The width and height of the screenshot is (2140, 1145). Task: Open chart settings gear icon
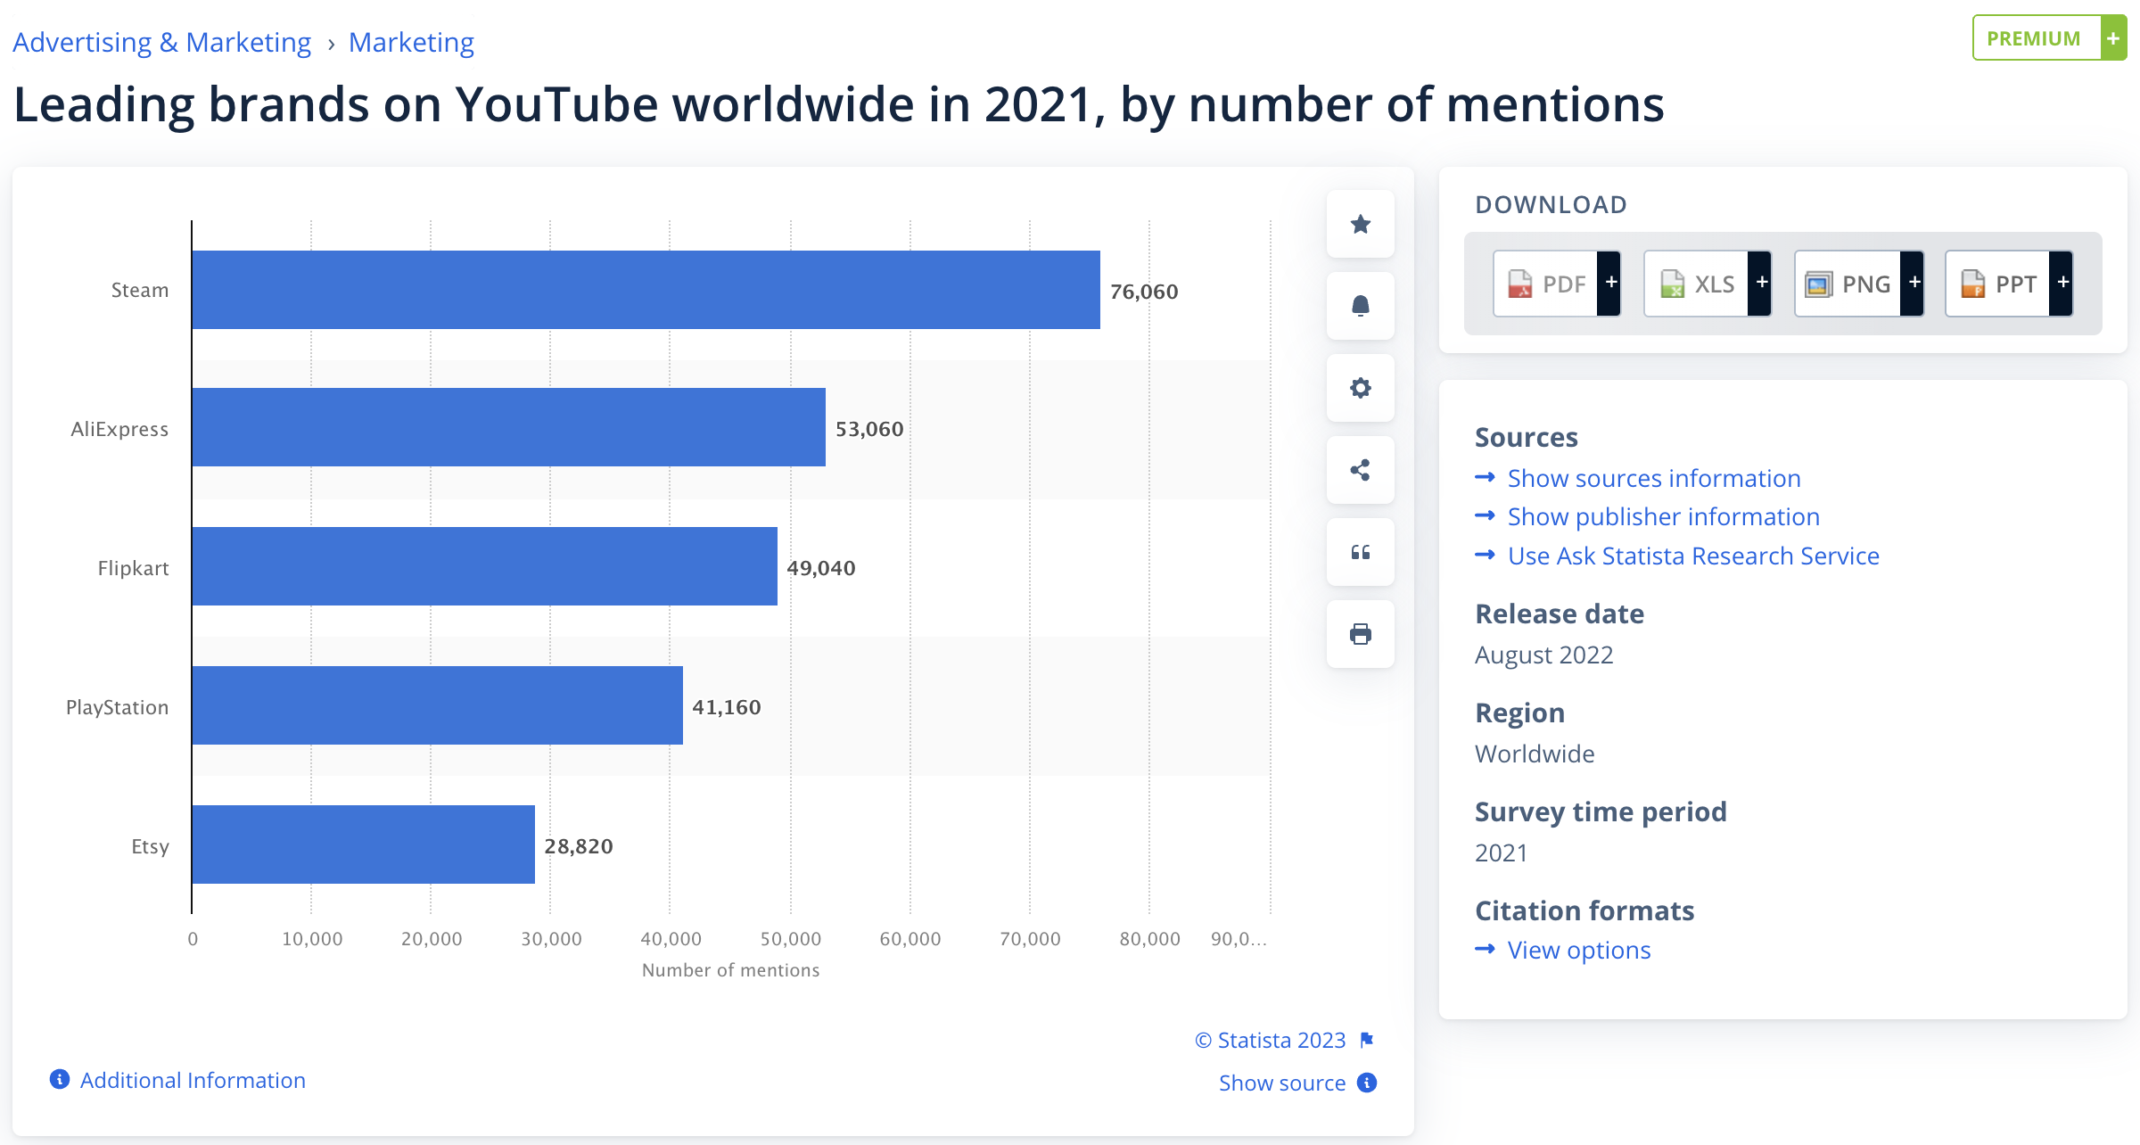click(1360, 388)
